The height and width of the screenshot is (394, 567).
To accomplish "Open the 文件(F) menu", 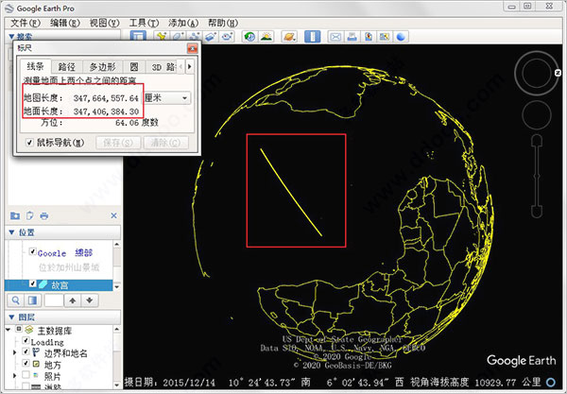I will pyautogui.click(x=25, y=23).
